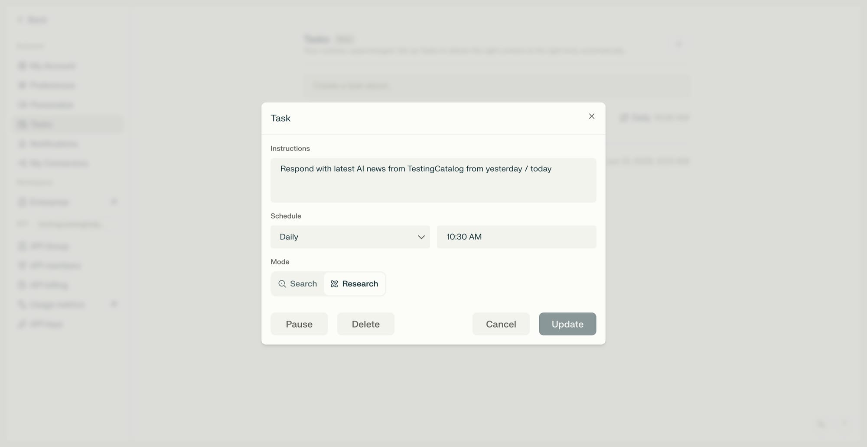Click the magnifier icon in Search mode
This screenshot has height=447, width=867.
coord(282,284)
